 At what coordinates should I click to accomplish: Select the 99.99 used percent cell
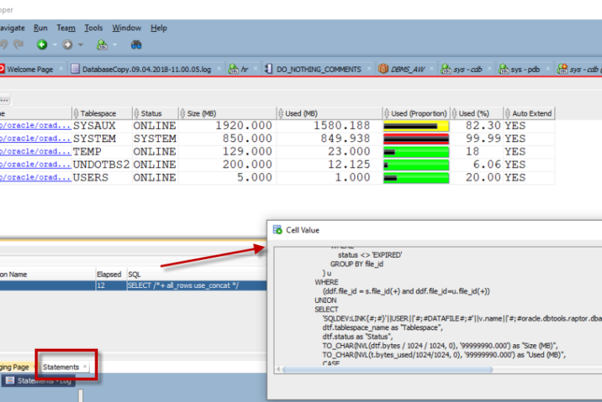click(477, 139)
